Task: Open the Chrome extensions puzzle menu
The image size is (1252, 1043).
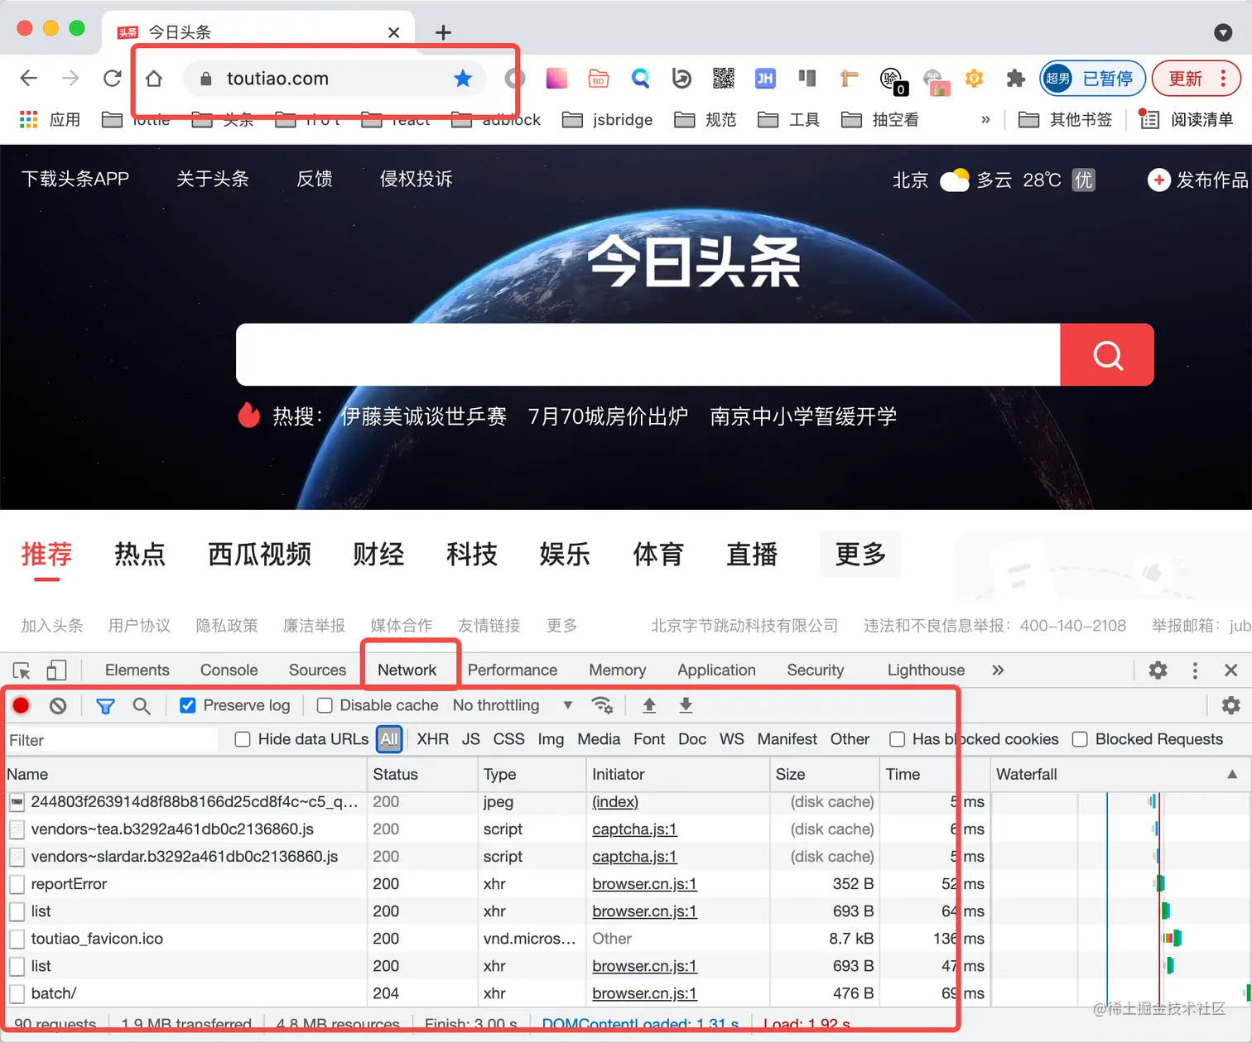Action: pyautogui.click(x=1016, y=79)
